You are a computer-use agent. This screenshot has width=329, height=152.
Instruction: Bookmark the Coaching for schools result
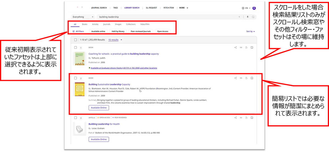click(x=252, y=48)
